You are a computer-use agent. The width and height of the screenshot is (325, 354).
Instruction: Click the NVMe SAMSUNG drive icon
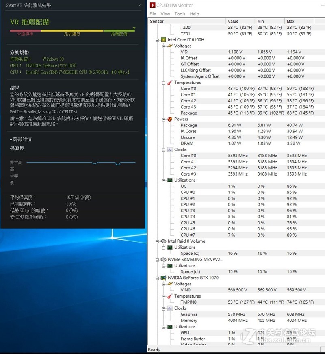click(163, 260)
